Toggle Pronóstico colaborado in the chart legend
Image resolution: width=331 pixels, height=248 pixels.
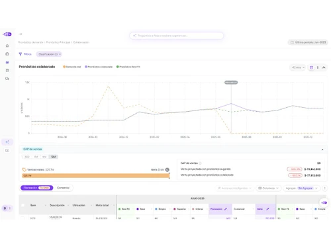click(x=99, y=67)
